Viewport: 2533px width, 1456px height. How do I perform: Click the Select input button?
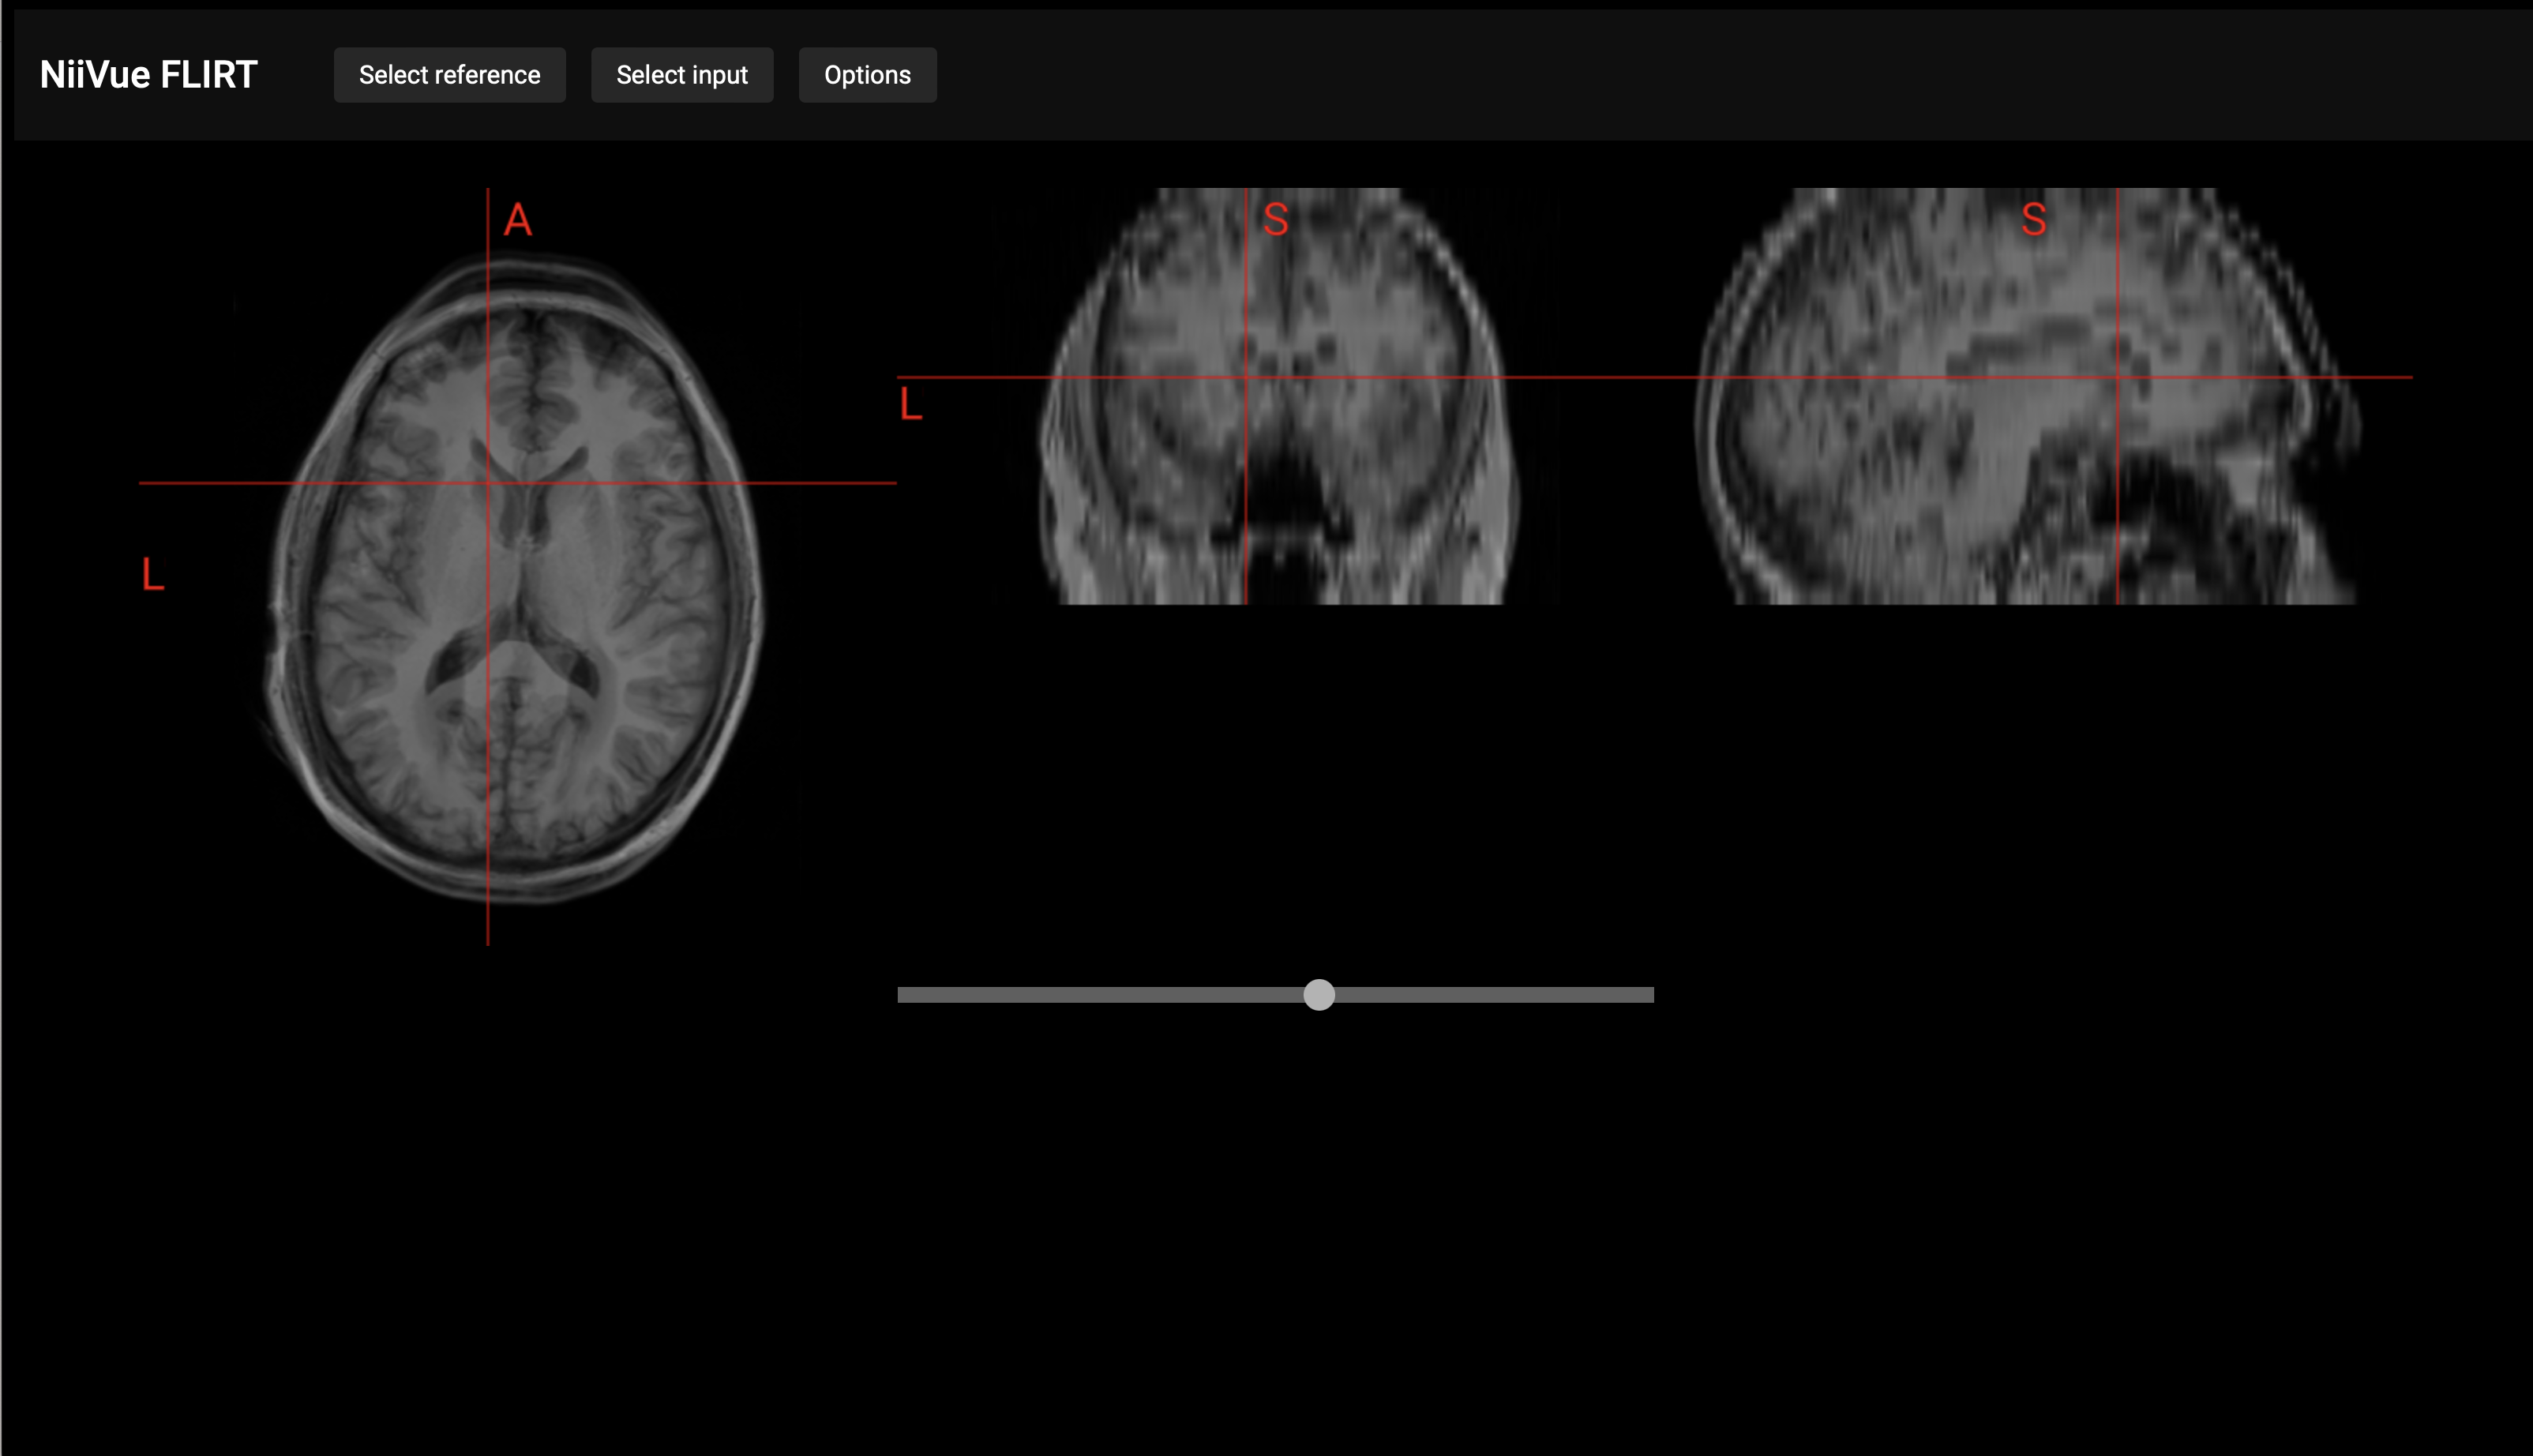click(682, 75)
